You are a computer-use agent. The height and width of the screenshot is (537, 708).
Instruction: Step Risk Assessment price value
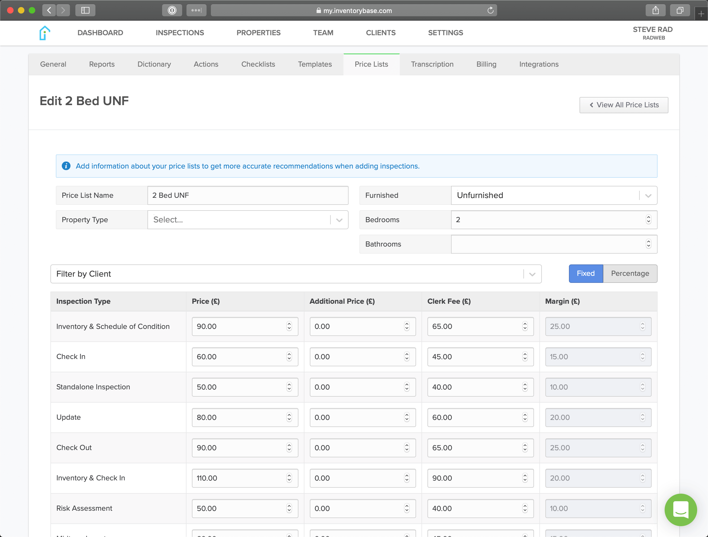click(x=289, y=508)
